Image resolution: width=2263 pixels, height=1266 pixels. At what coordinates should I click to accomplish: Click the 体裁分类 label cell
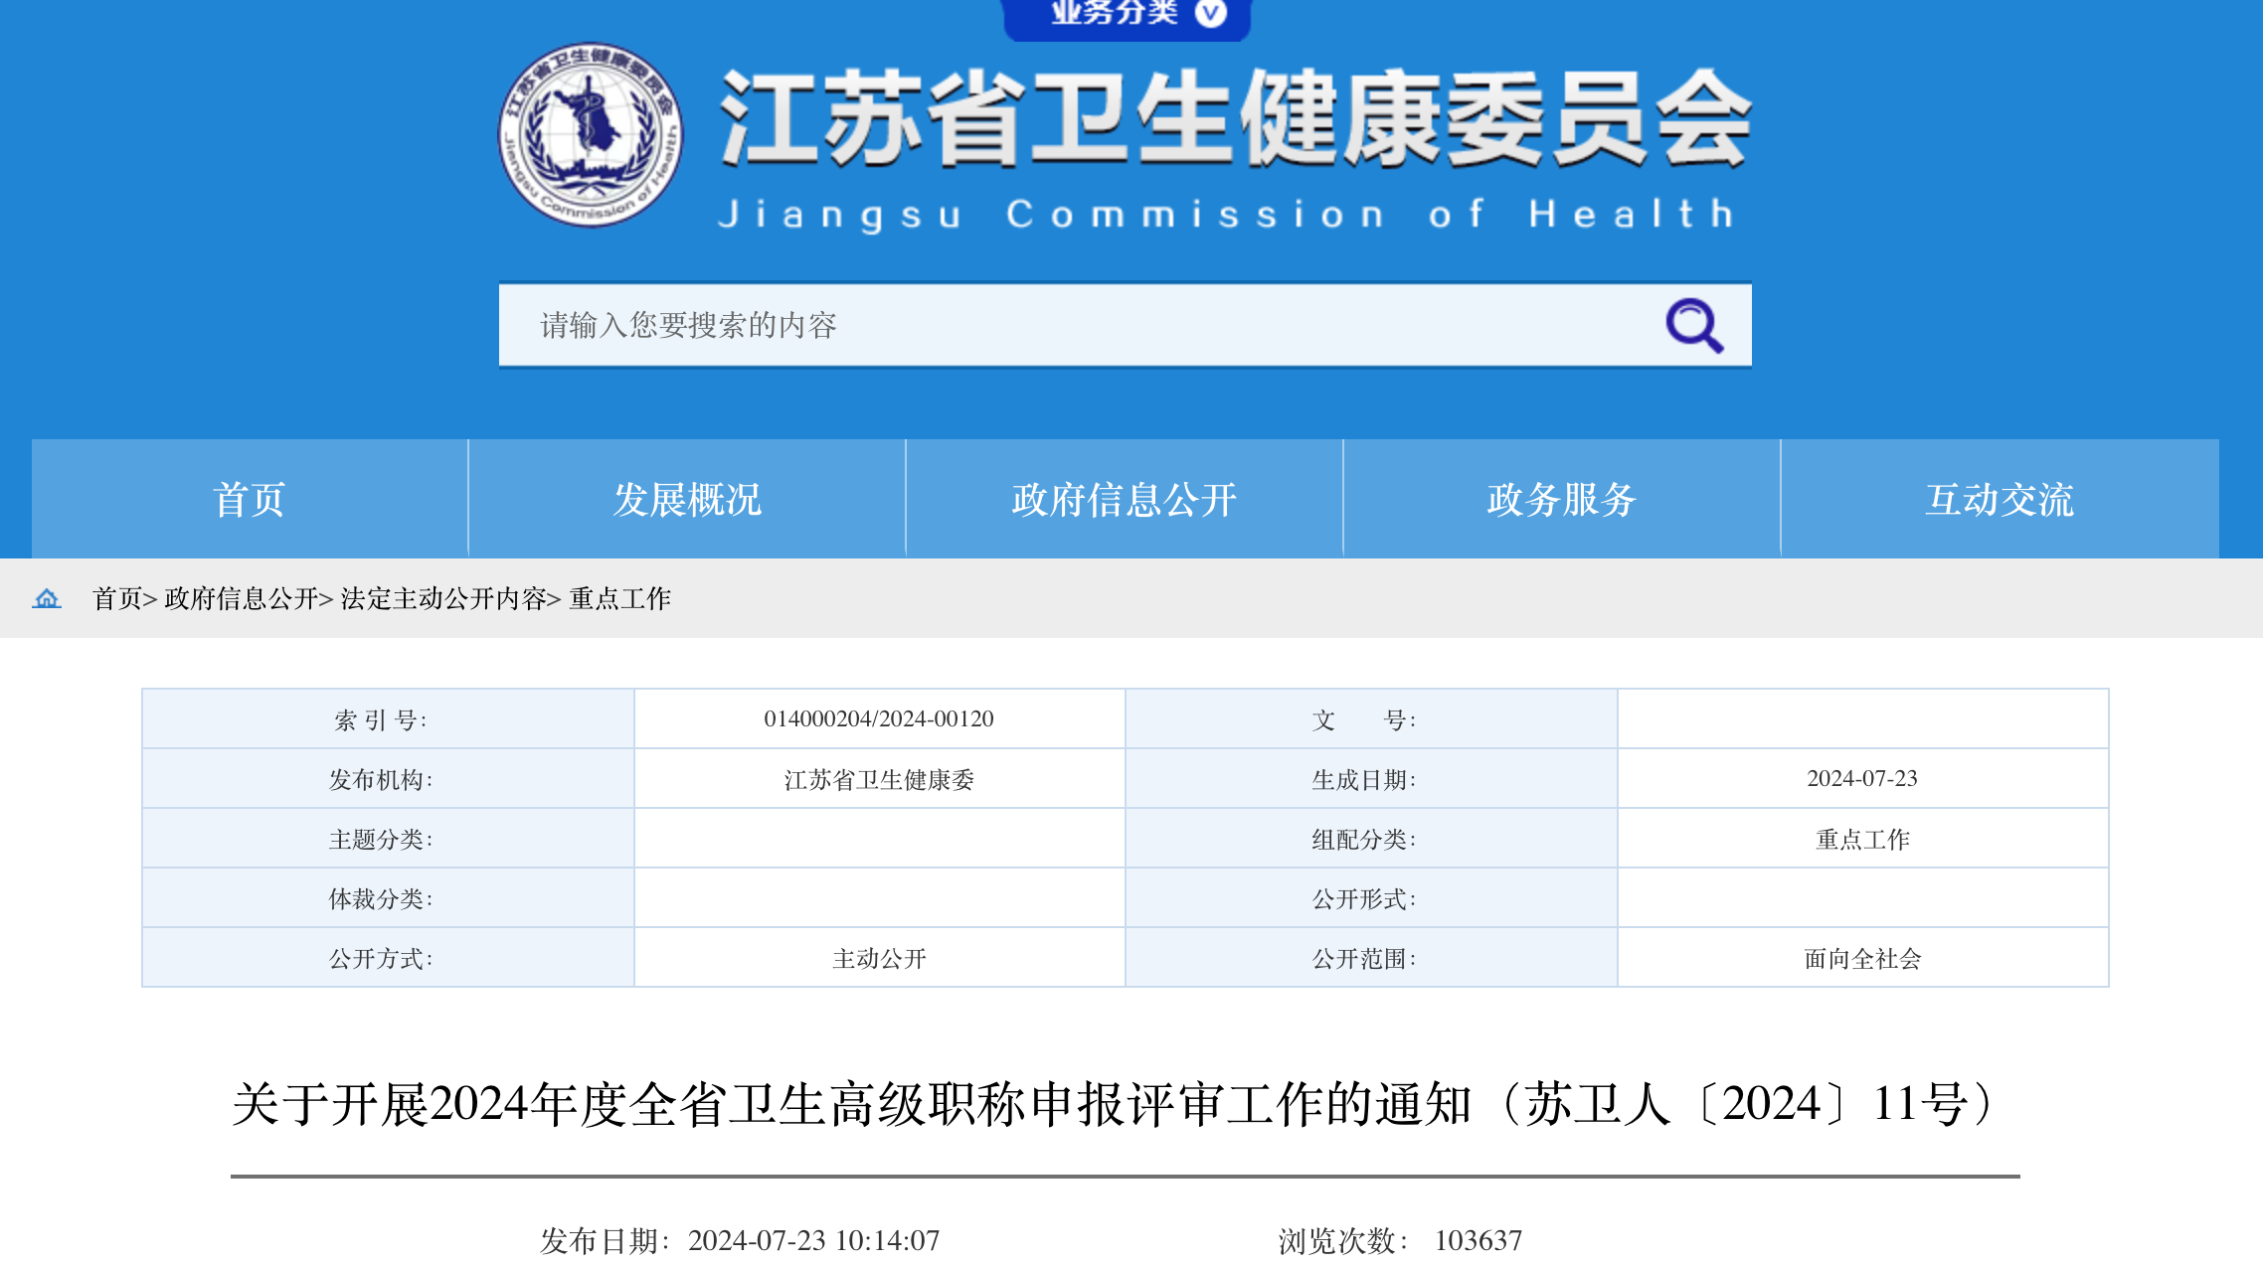click(x=388, y=898)
